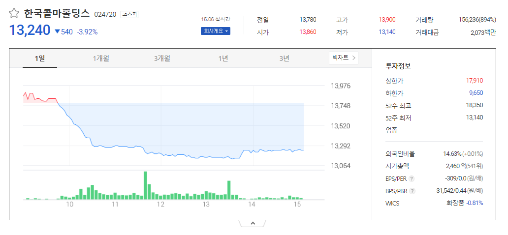This screenshot has height=235, width=508.
Task: Click the EPS/PER value -309/0.0(원/배)
Action: (464, 178)
